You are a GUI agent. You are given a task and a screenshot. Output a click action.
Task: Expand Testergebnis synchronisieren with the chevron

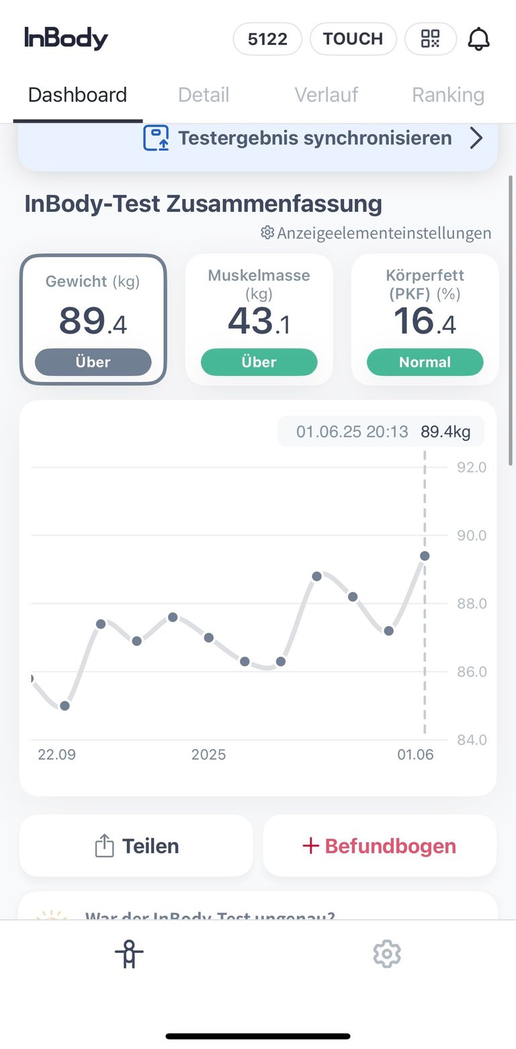coord(476,139)
